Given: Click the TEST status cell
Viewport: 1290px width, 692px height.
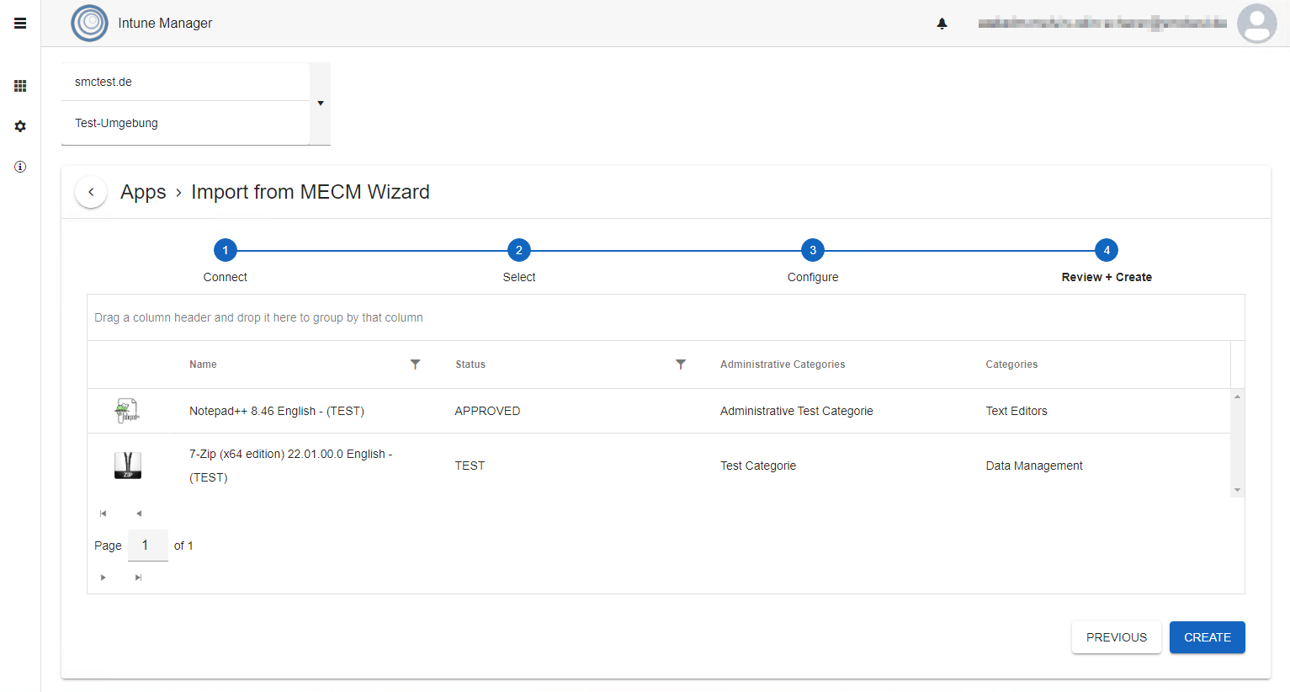Looking at the screenshot, I should [470, 466].
